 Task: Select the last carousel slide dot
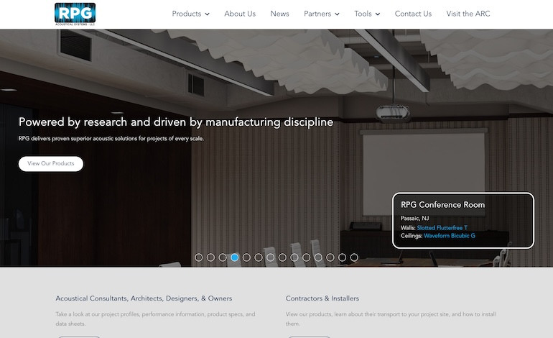click(354, 257)
